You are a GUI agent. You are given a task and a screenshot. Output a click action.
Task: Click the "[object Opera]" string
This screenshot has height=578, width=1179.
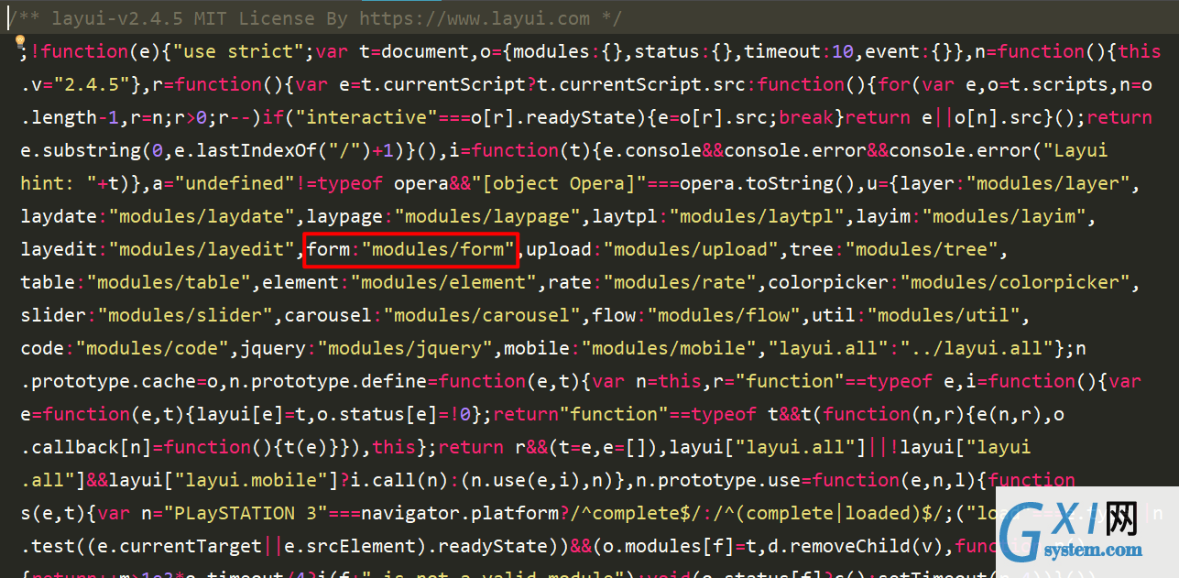click(x=559, y=183)
